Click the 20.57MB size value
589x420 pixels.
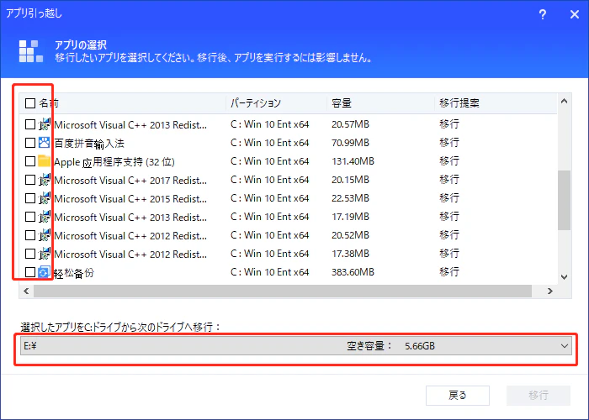click(350, 124)
